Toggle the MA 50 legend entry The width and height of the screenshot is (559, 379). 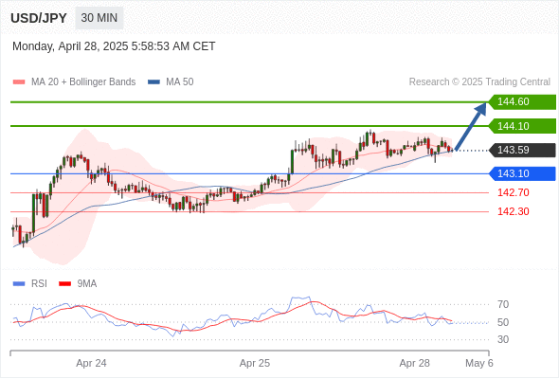click(x=171, y=82)
